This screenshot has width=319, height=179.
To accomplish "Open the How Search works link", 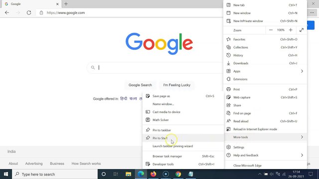I will (86, 164).
